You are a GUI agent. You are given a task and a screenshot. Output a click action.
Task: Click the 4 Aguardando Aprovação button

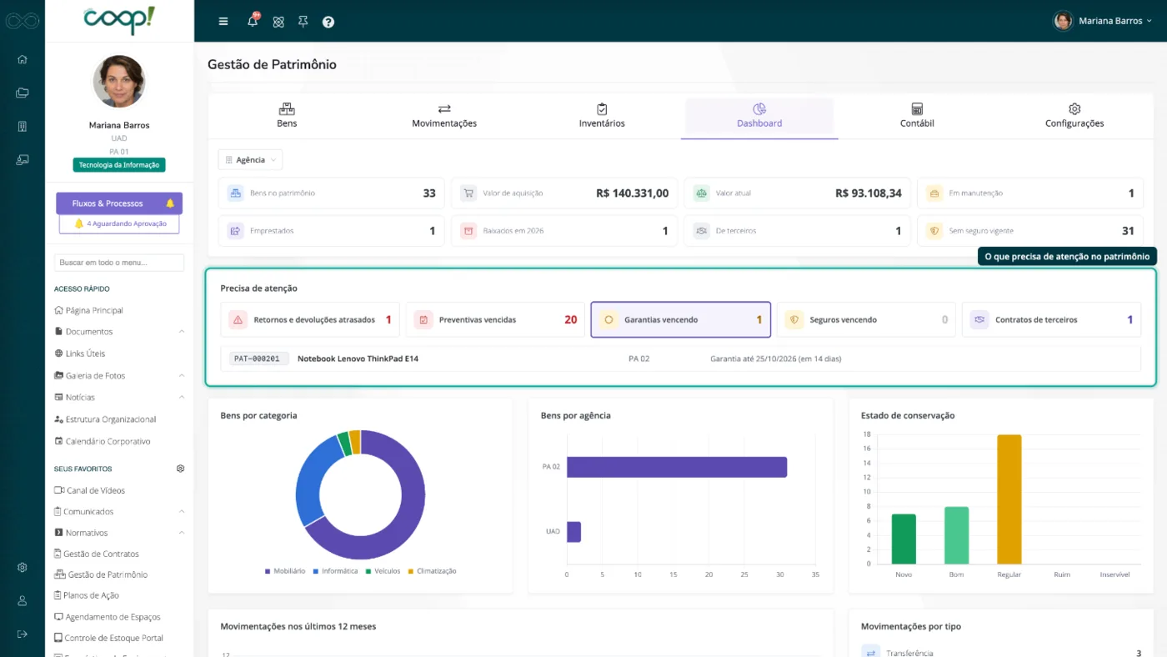[119, 224]
